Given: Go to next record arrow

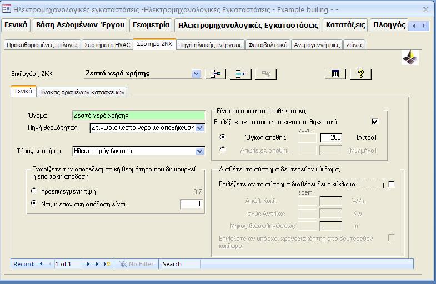Looking at the screenshot, I should [x=88, y=264].
